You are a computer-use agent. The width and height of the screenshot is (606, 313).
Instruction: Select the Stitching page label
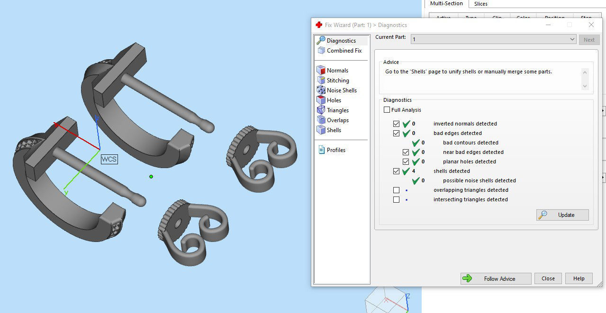(338, 80)
